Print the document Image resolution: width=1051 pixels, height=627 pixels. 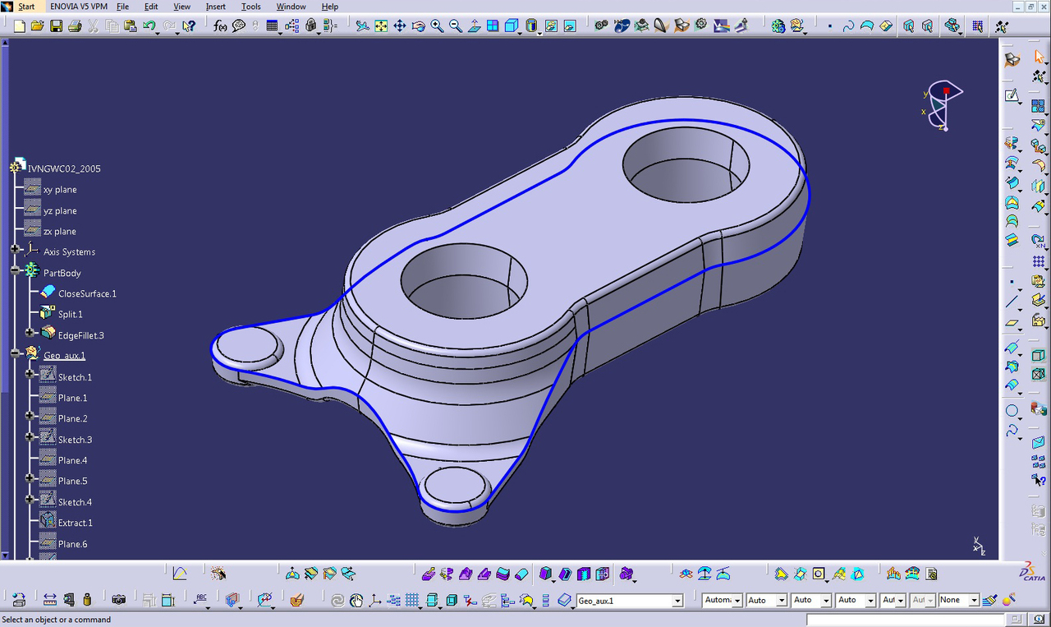tap(75, 26)
